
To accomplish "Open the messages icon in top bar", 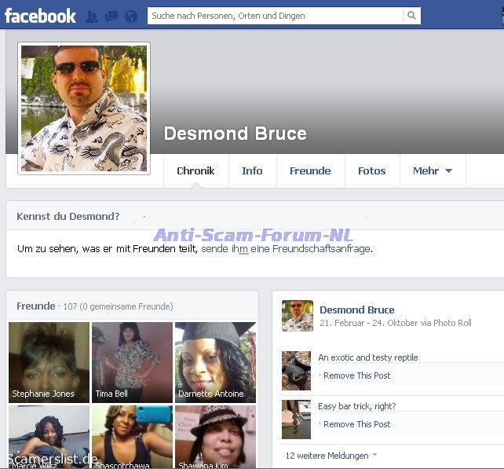I will pyautogui.click(x=111, y=16).
